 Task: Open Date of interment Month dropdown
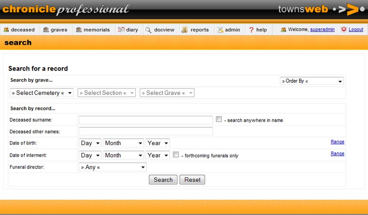tap(123, 155)
